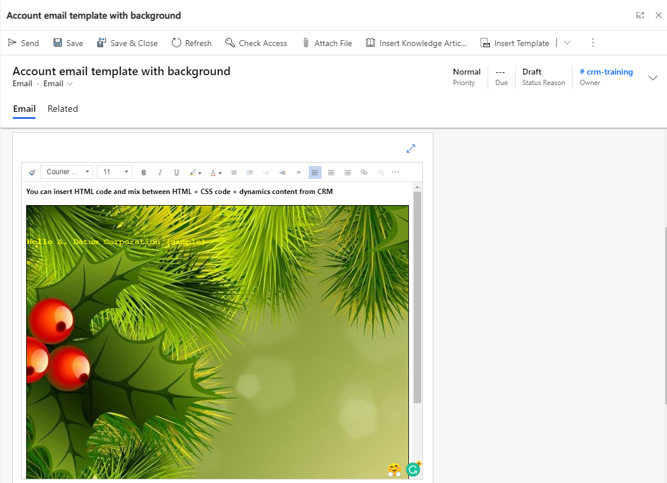The height and width of the screenshot is (483, 667).
Task: Switch to the Related tab
Action: tap(62, 109)
